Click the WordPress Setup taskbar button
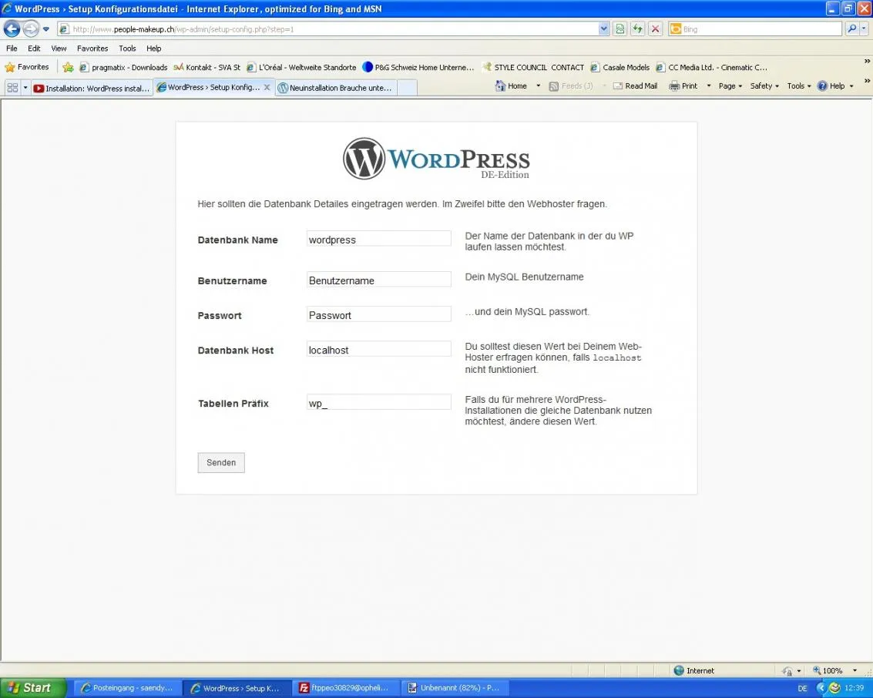 237,688
